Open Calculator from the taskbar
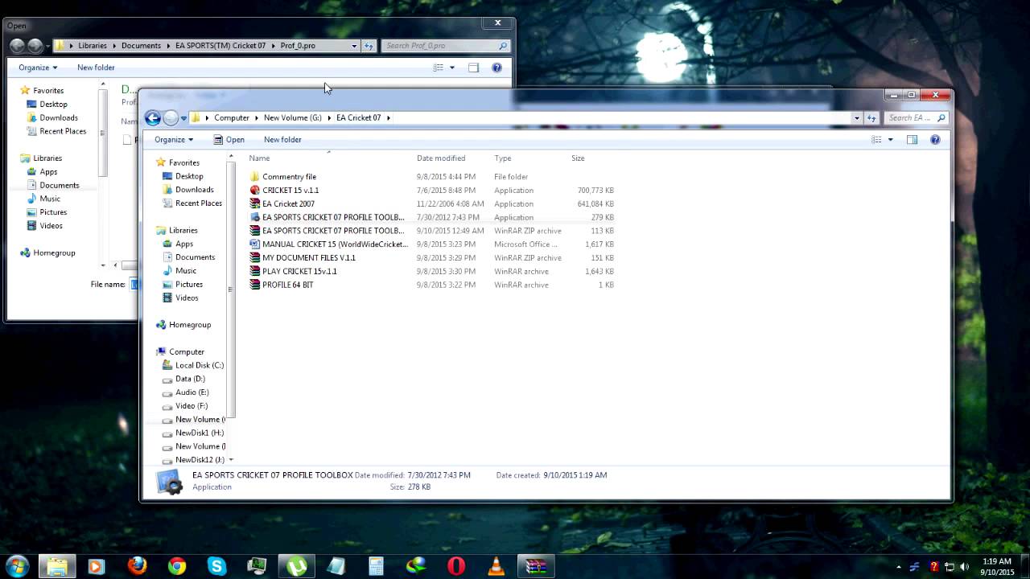The width and height of the screenshot is (1030, 579). click(377, 566)
